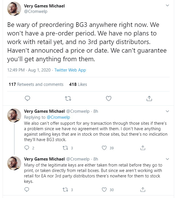The image size is (177, 198).
Task: Like the reply with 39 likes
Action: 104,148
